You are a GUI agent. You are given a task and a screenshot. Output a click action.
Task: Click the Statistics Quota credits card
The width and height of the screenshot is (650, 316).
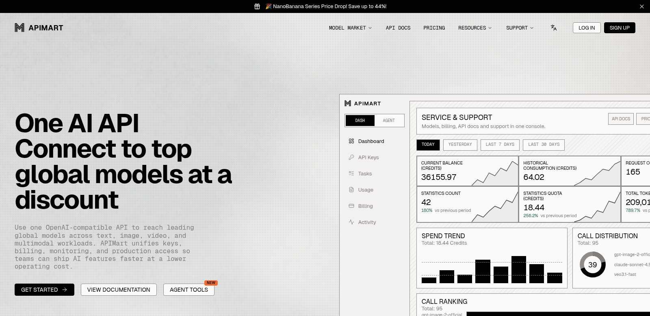tap(570, 204)
